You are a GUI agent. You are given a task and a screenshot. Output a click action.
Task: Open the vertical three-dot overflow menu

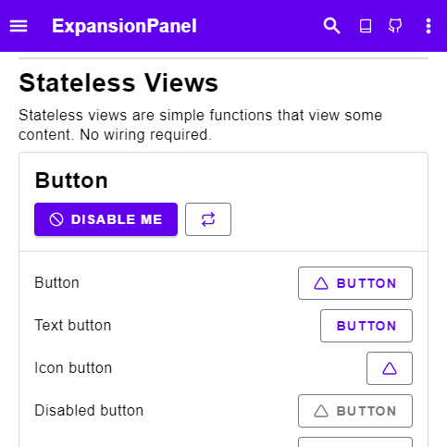coord(428,26)
